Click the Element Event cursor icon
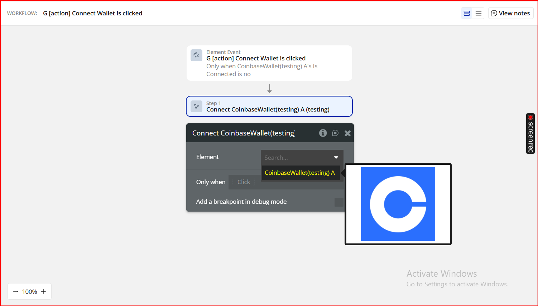Screen dimensions: 538x306 [x=196, y=55]
